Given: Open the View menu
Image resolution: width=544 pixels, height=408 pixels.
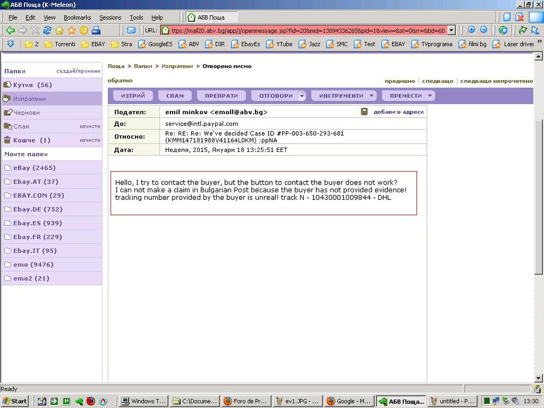Looking at the screenshot, I should 49,17.
